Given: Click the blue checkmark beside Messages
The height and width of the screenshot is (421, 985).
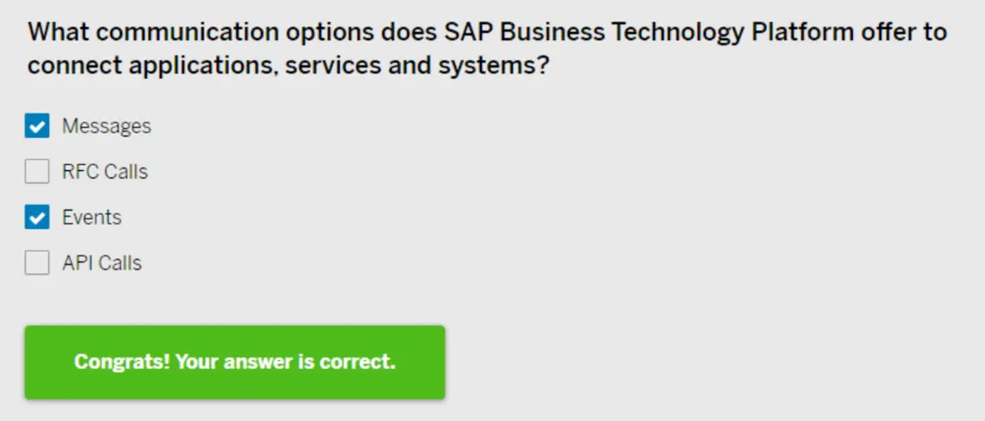Looking at the screenshot, I should pyautogui.click(x=37, y=126).
